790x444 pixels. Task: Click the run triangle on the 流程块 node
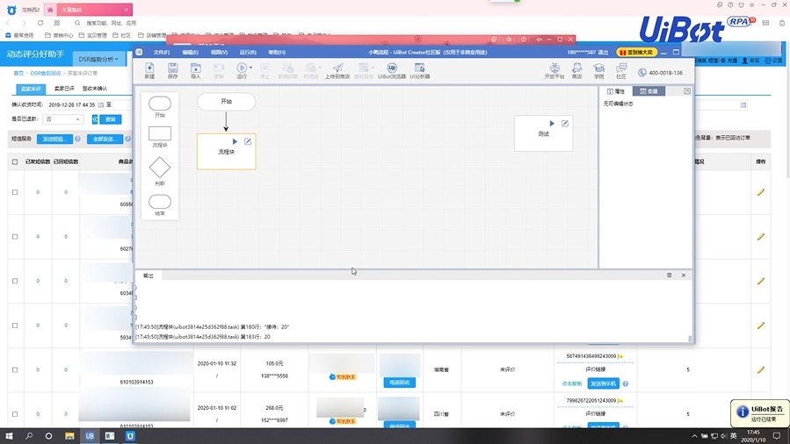coord(235,142)
